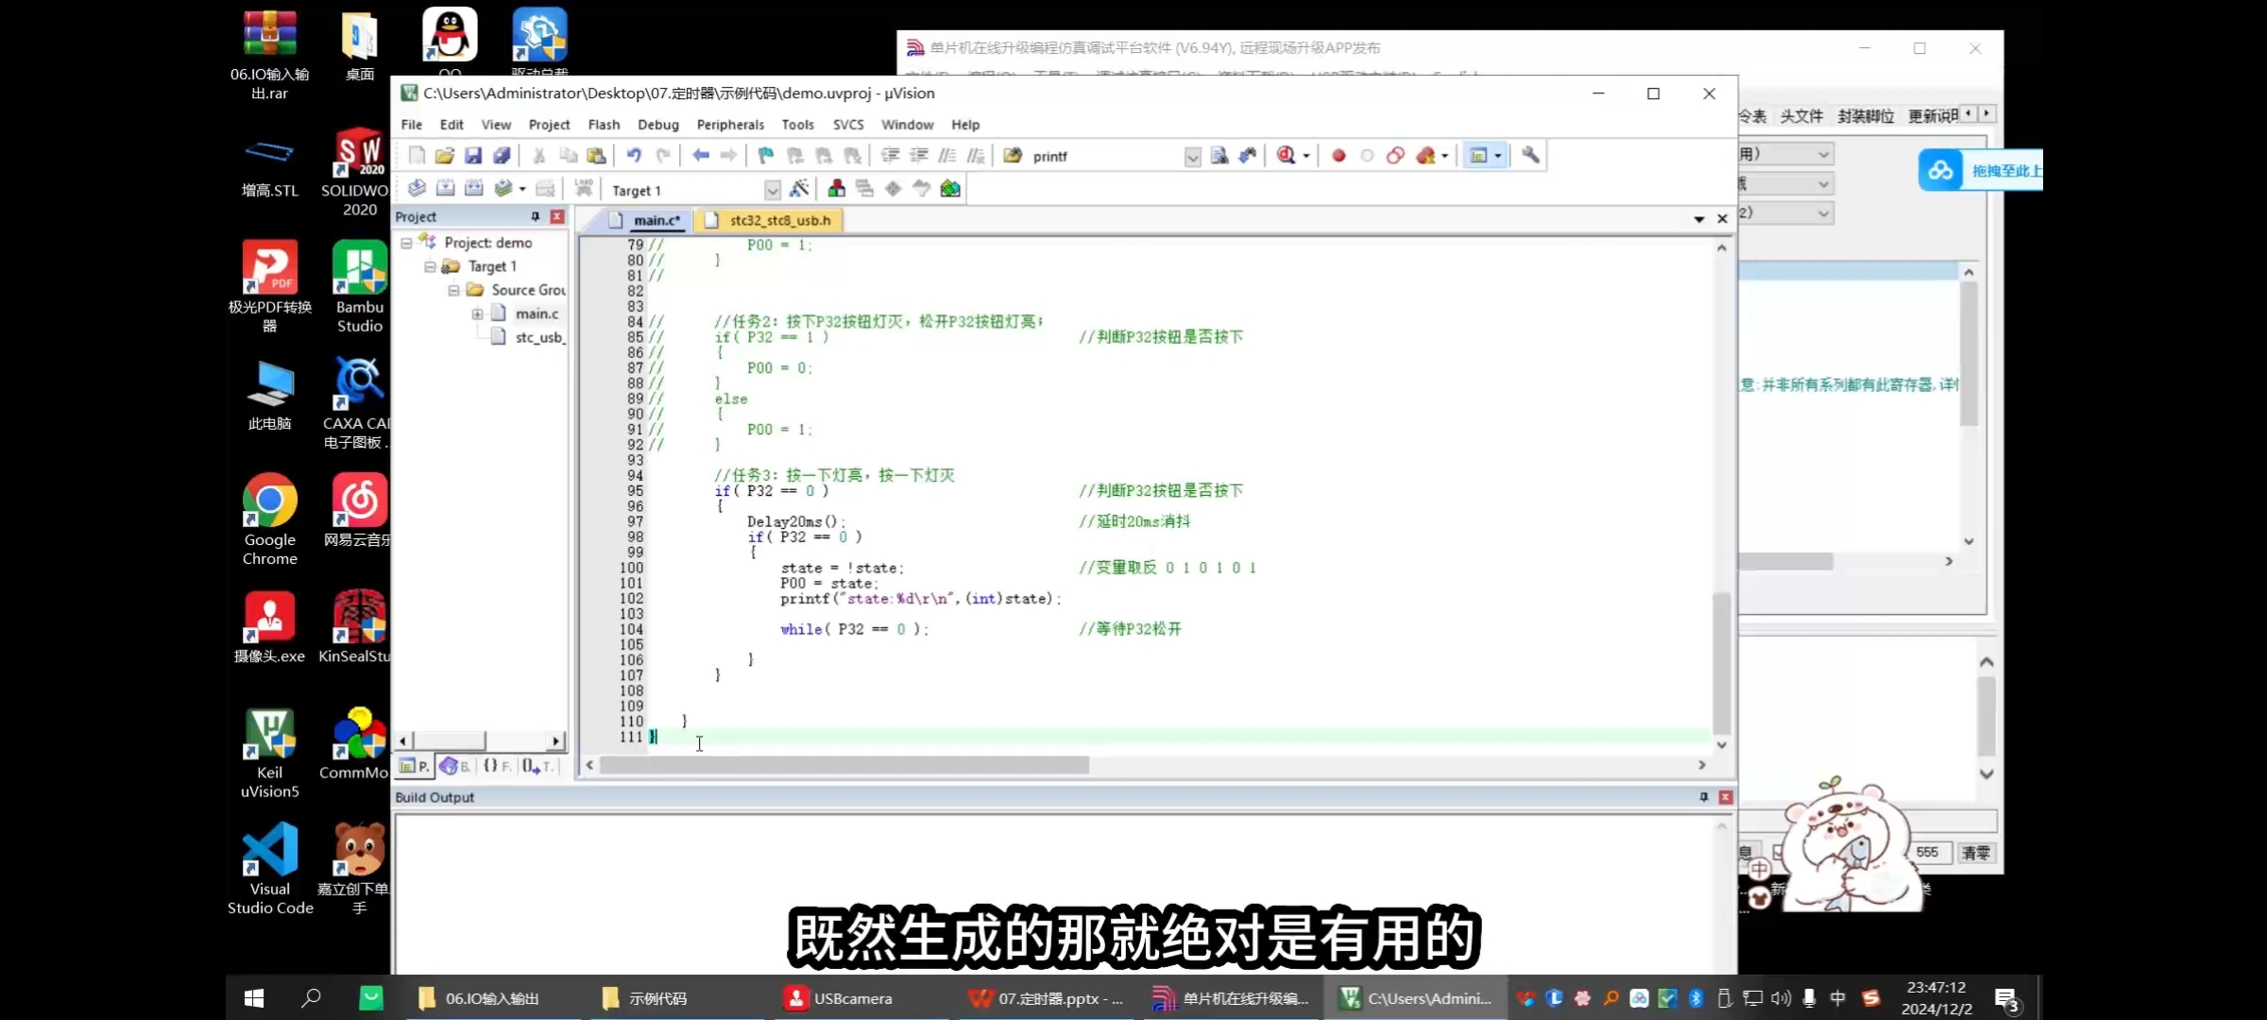This screenshot has width=2267, height=1020.
Task: Click the Save All icon
Action: point(502,156)
